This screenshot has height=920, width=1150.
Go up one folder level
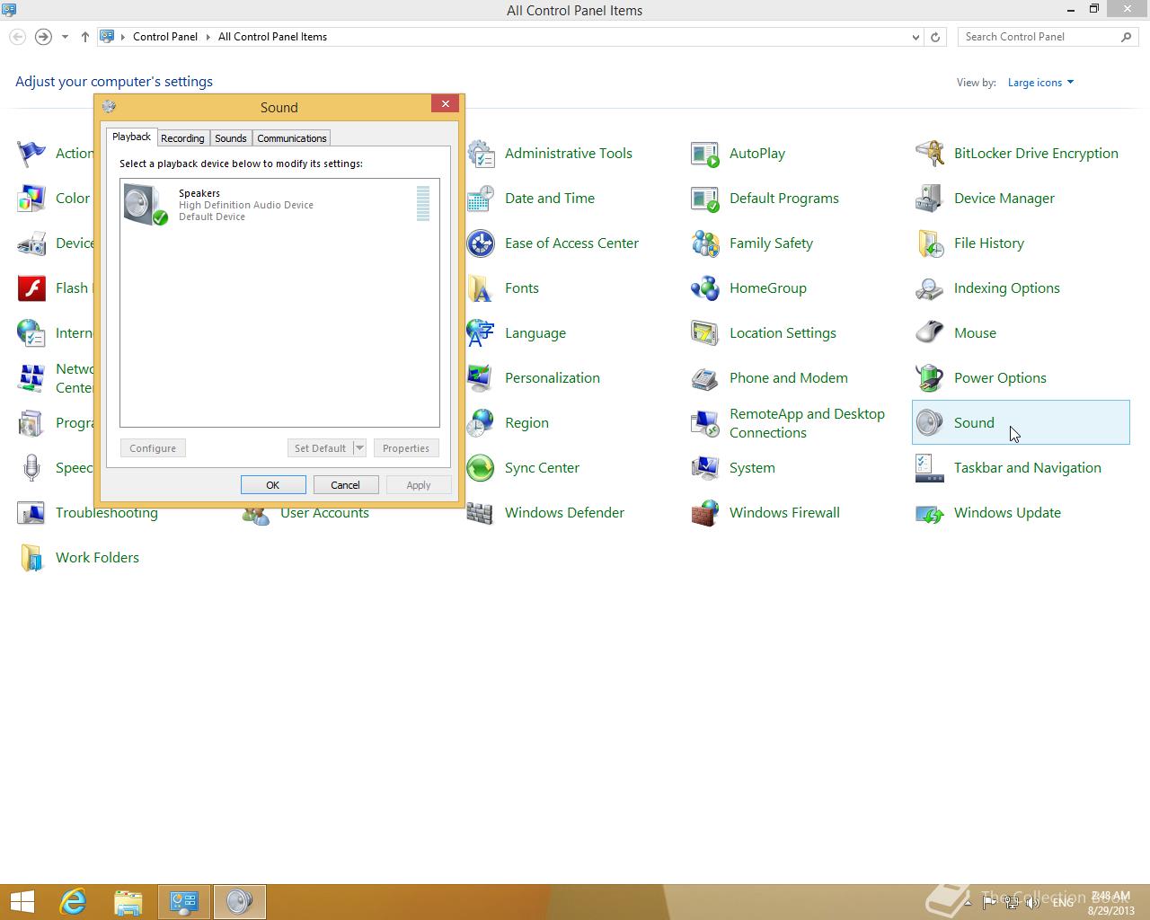pos(85,37)
